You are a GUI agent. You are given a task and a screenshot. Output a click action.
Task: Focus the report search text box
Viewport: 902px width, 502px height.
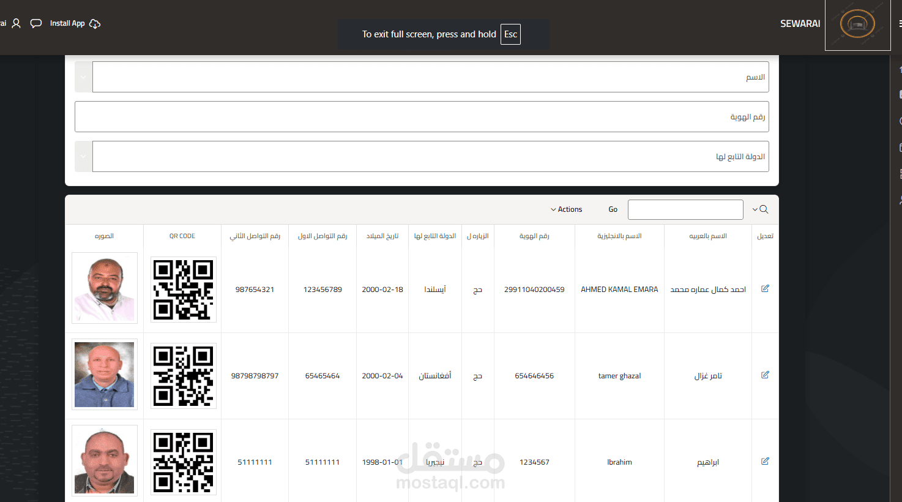pos(685,209)
